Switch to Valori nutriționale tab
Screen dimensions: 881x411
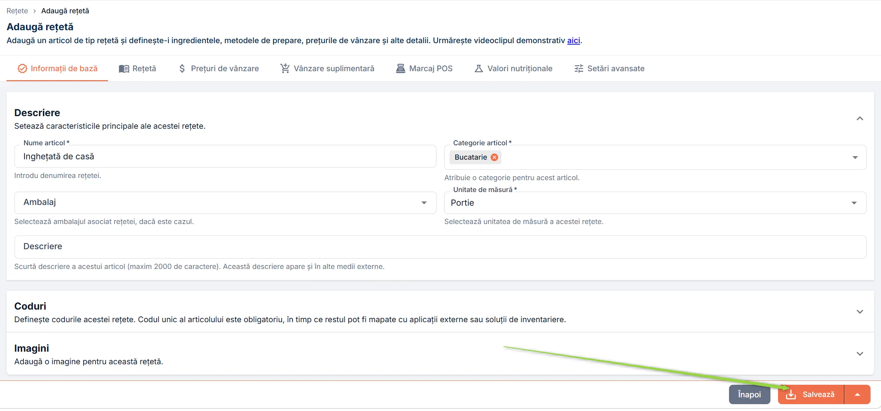click(513, 68)
